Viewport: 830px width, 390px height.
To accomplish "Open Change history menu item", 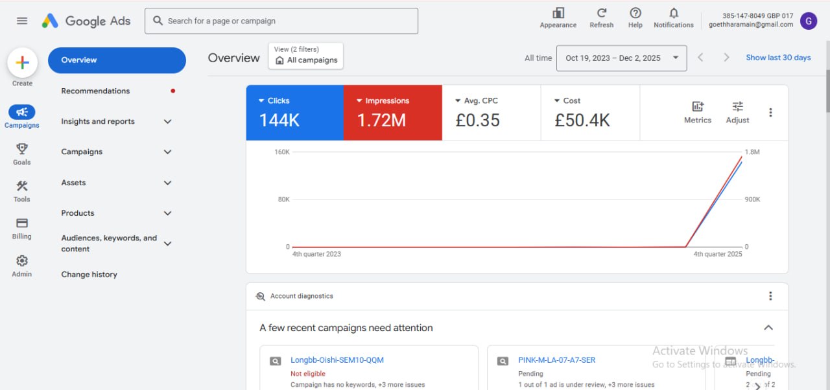I will tap(89, 274).
